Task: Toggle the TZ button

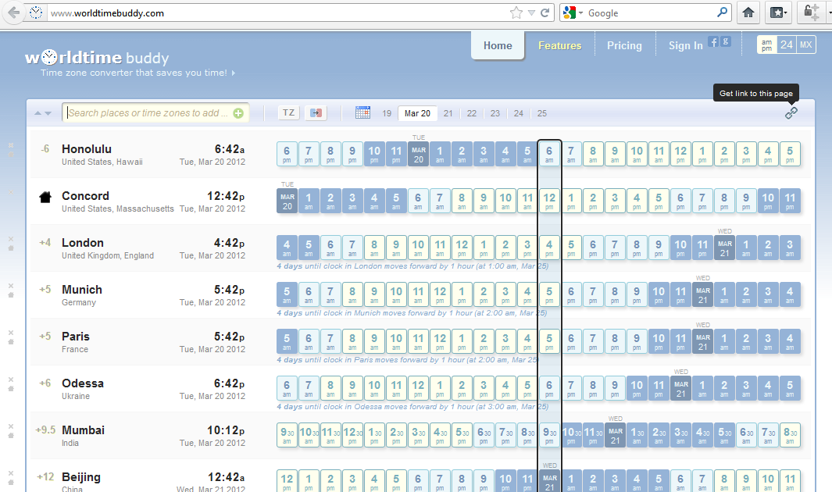Action: pyautogui.click(x=288, y=112)
